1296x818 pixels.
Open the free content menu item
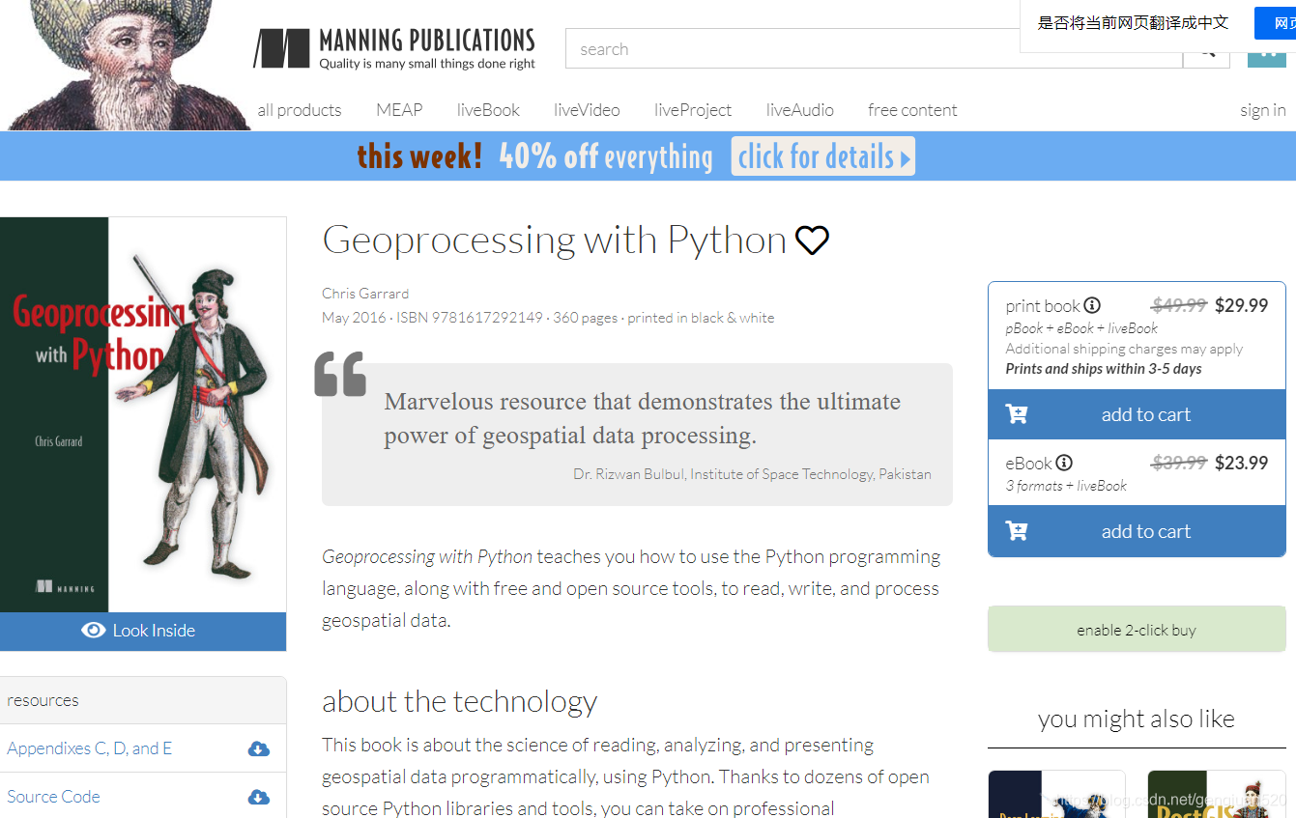912,110
